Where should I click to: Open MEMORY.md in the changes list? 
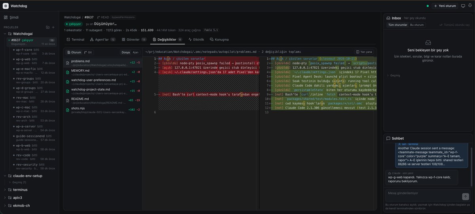[103, 72]
